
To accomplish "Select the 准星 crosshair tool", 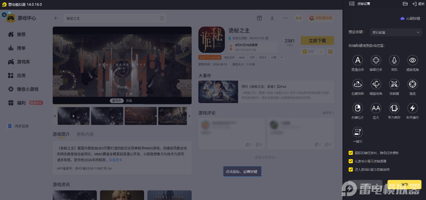I will (413, 84).
